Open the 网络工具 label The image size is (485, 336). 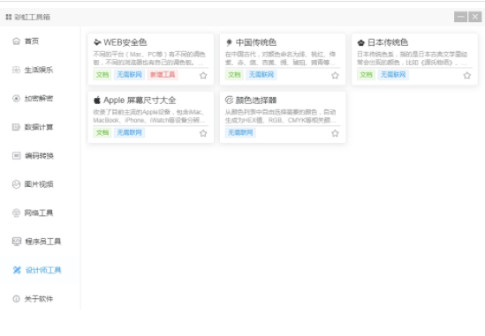click(39, 213)
